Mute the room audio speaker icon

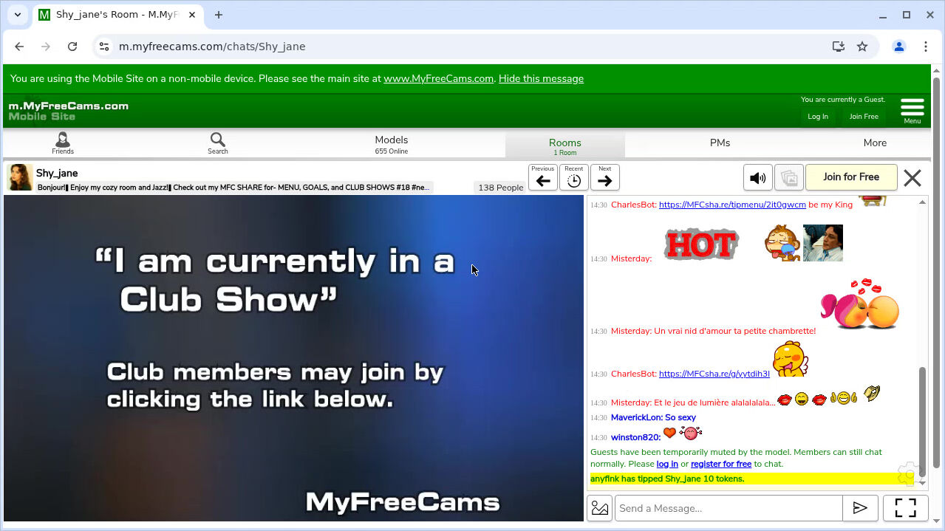(757, 178)
